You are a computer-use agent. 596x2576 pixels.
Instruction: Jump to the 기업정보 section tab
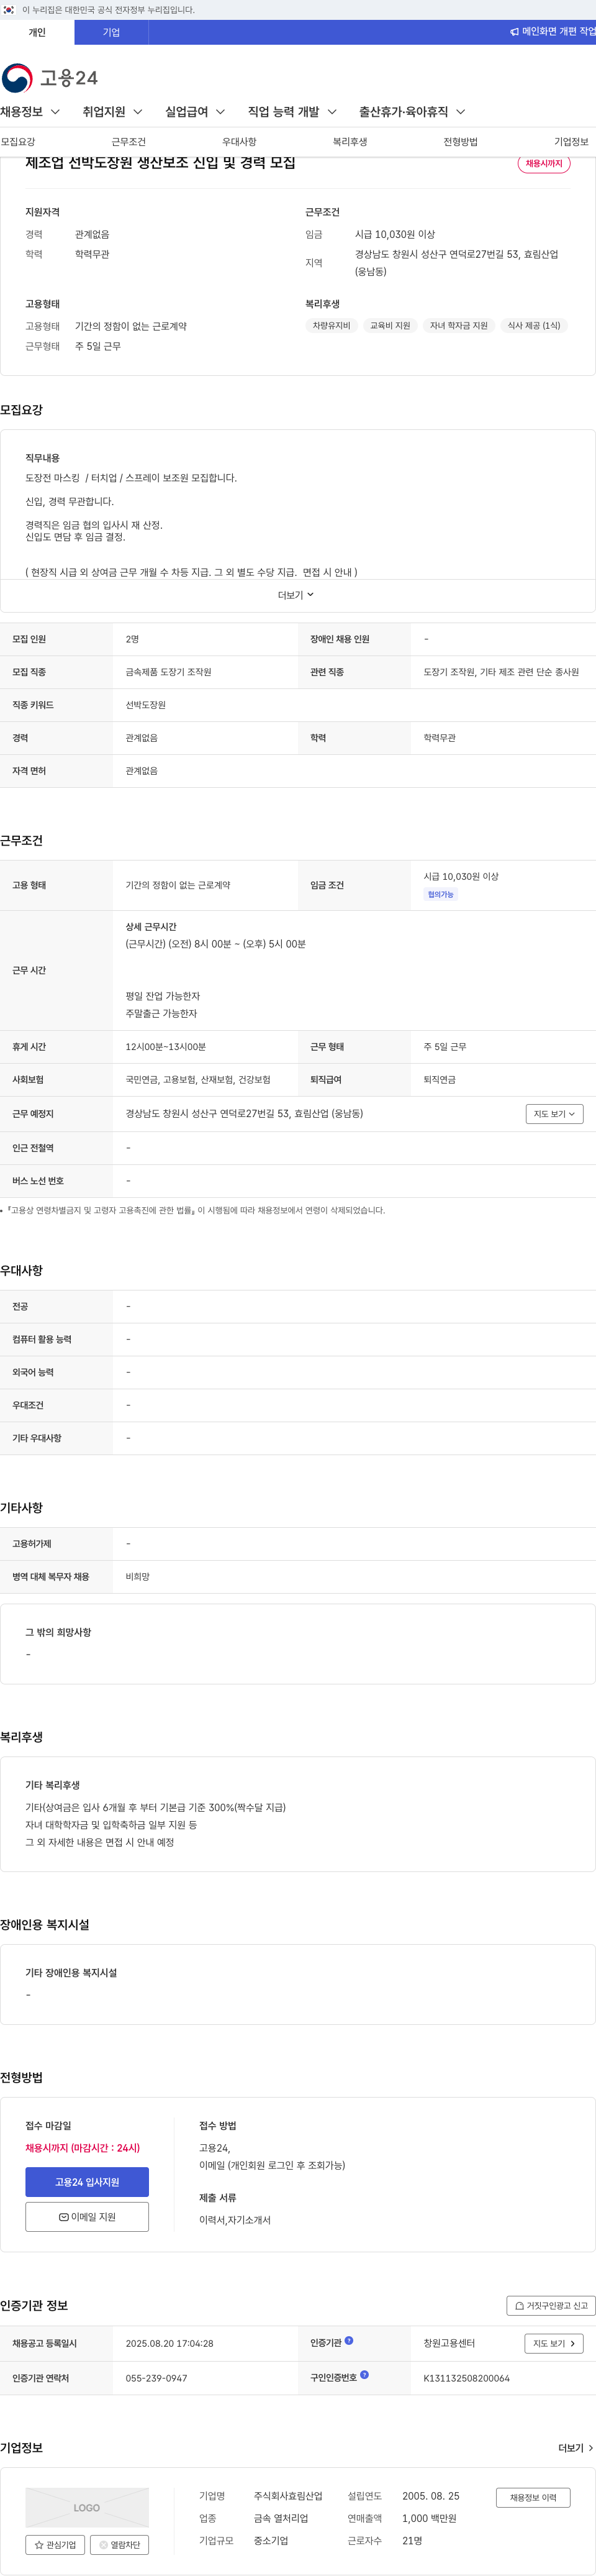coord(571,142)
